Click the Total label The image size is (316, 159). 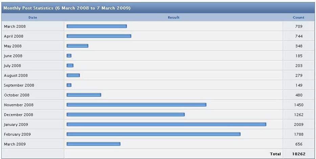click(x=275, y=154)
